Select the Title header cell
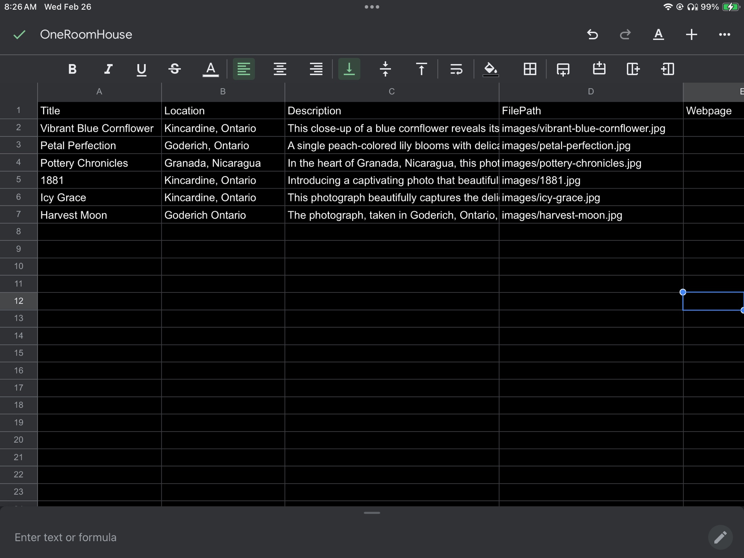 pos(99,110)
